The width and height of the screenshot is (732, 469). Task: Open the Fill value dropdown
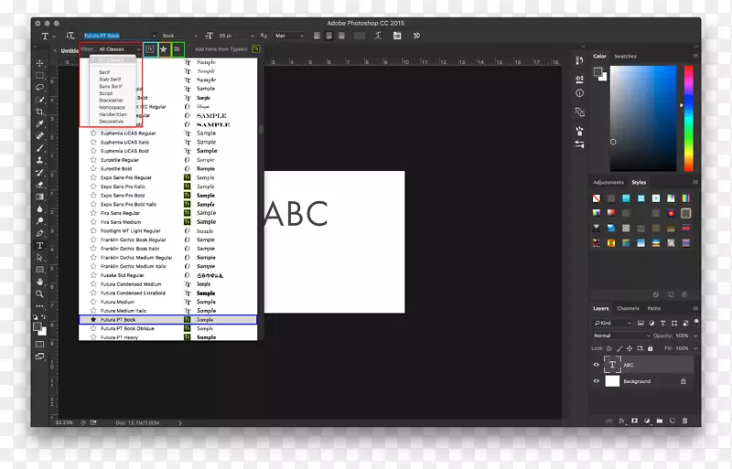[695, 348]
